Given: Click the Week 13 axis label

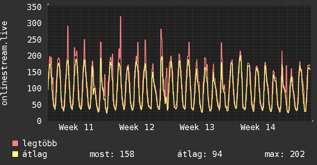Looking at the screenshot, I should (x=197, y=127).
